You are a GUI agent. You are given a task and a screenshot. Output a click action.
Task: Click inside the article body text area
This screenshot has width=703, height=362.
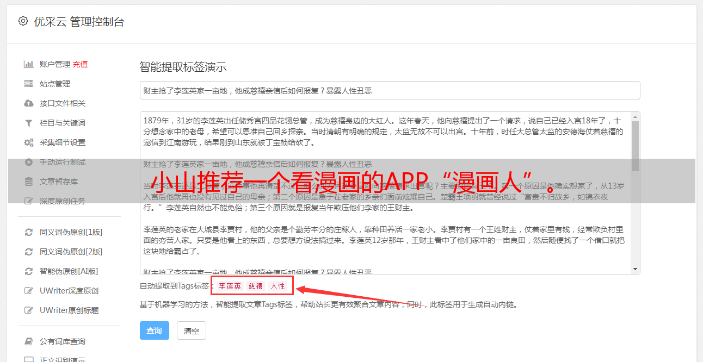385,193
